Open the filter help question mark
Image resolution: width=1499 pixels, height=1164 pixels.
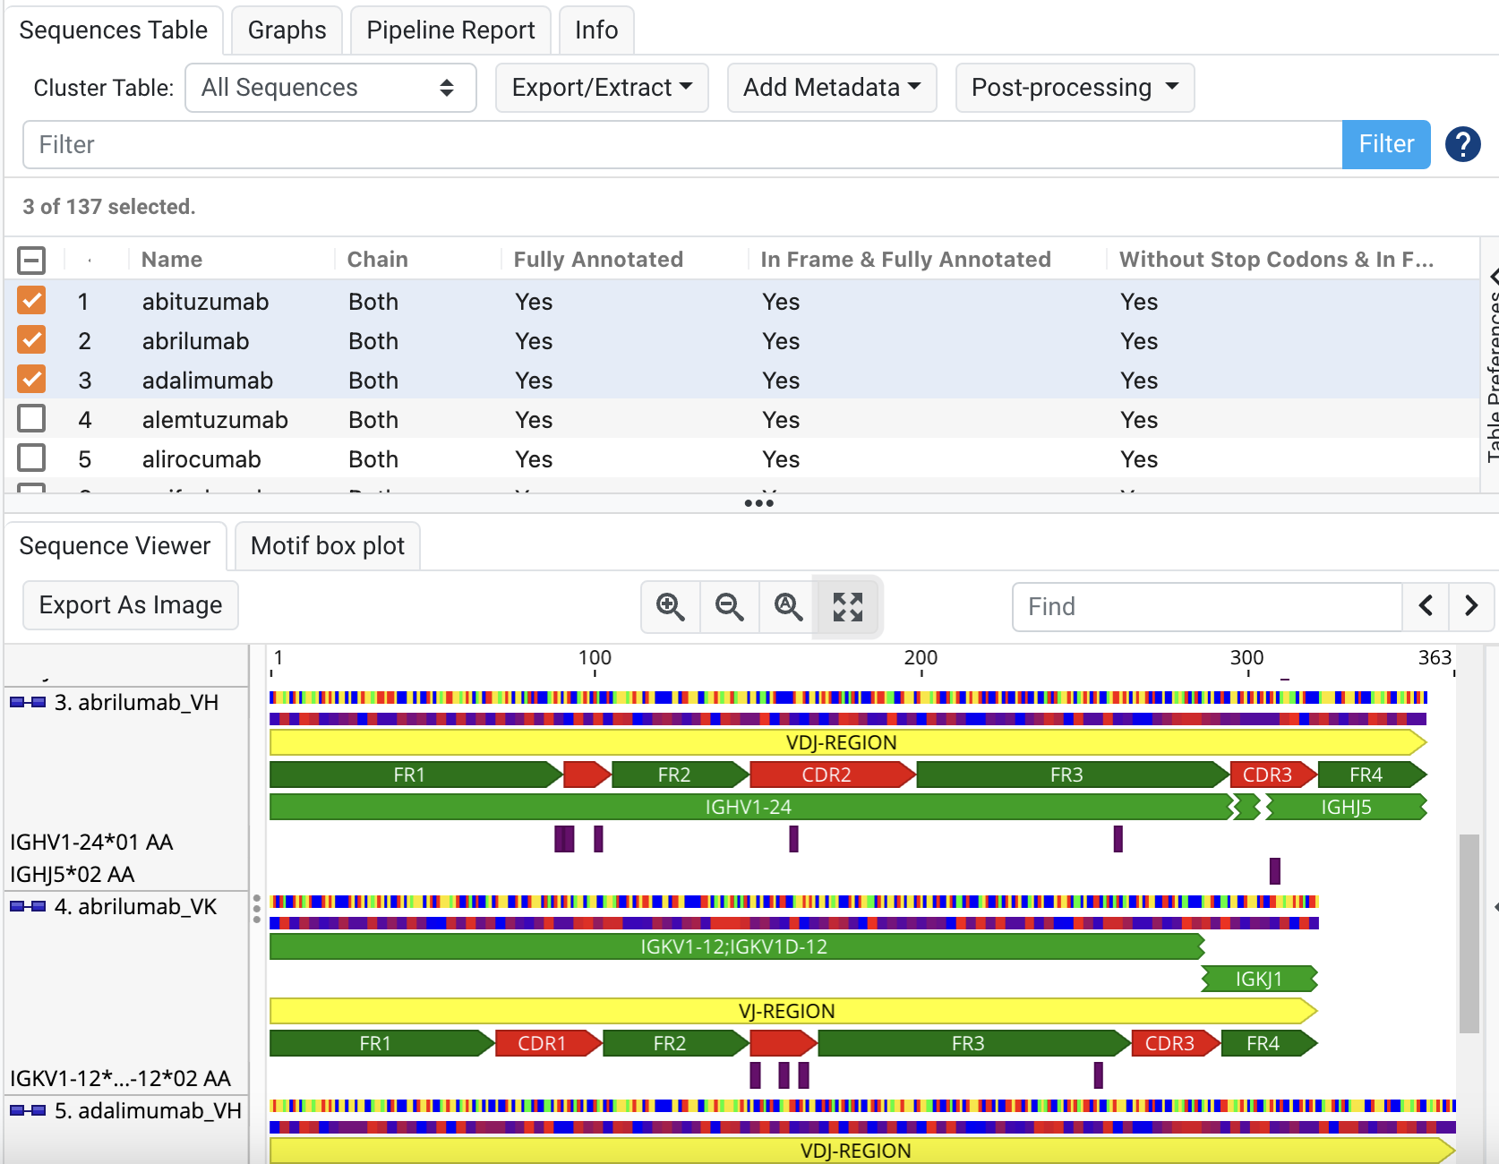[x=1463, y=144]
